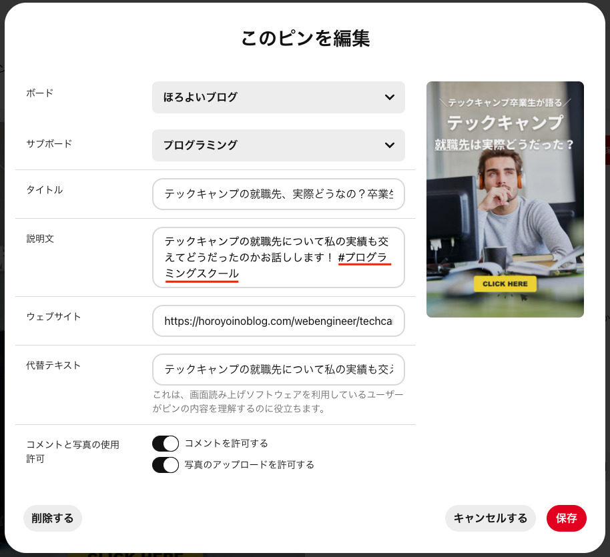Click the 写真のアップロードを許可する label text
This screenshot has width=610, height=557.
249,465
